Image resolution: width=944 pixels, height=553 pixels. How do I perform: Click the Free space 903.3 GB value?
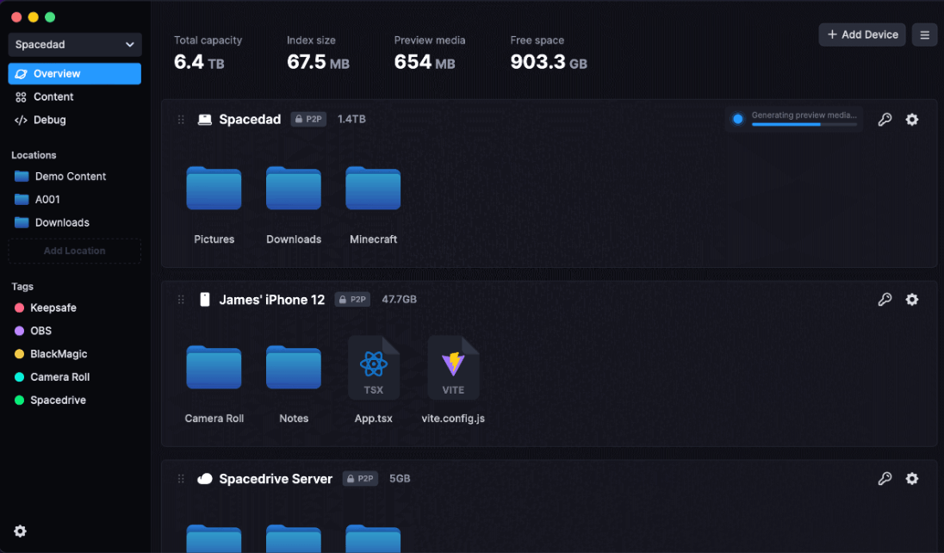pyautogui.click(x=549, y=62)
